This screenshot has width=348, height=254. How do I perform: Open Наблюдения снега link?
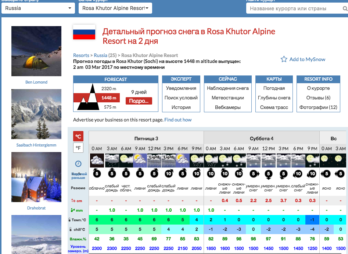pos(228,88)
